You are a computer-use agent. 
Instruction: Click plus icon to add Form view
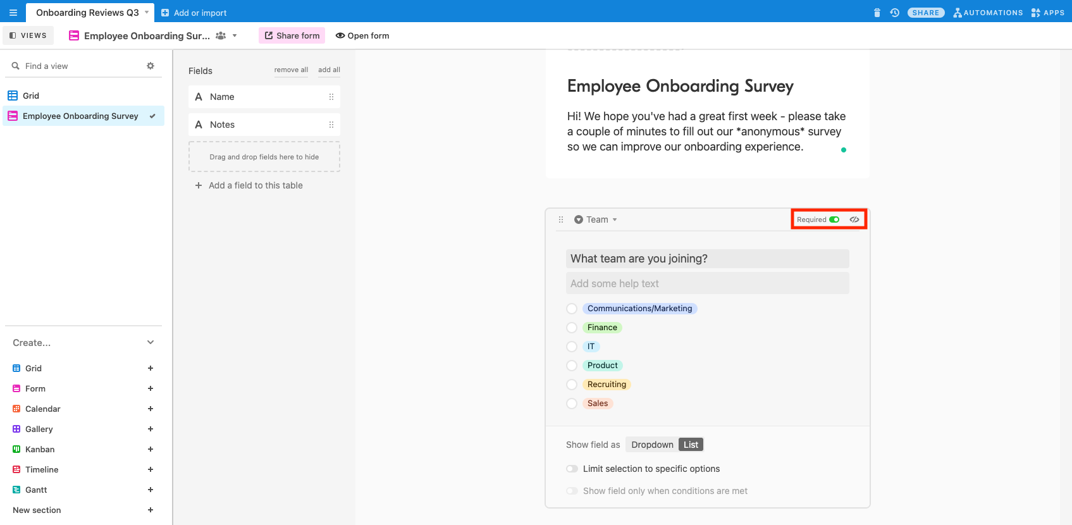(x=151, y=388)
